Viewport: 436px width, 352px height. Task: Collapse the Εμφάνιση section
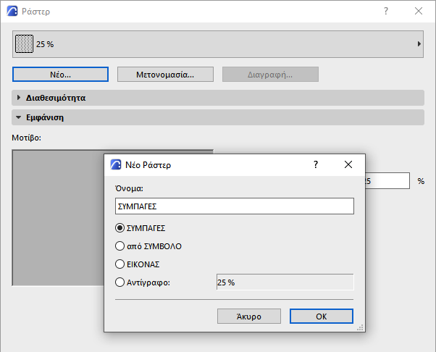[19, 117]
